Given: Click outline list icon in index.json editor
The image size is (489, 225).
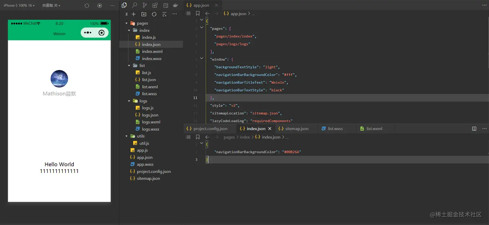Looking at the screenshot, I should pyautogui.click(x=188, y=137).
